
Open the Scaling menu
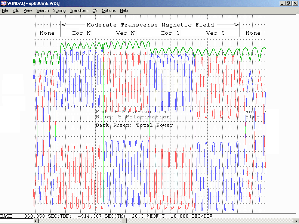pyautogui.click(x=59, y=10)
